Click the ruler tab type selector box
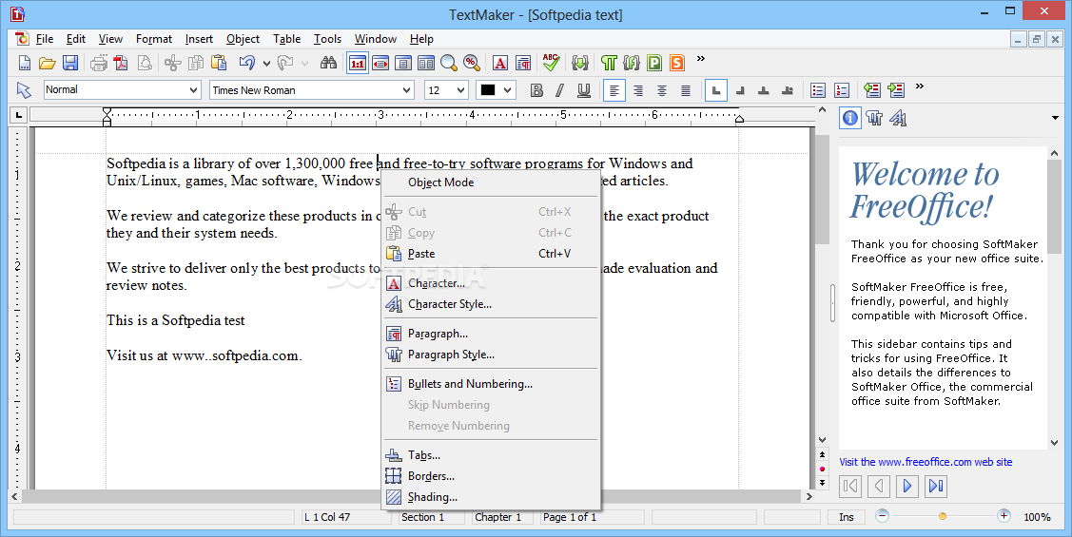The width and height of the screenshot is (1072, 537). [18, 115]
